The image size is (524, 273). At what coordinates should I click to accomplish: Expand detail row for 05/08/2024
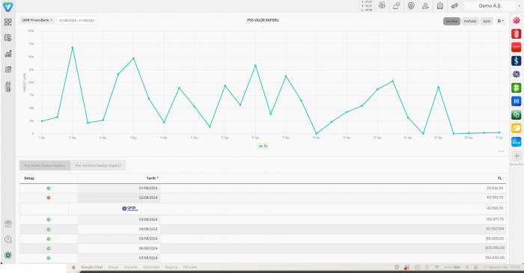49,239
